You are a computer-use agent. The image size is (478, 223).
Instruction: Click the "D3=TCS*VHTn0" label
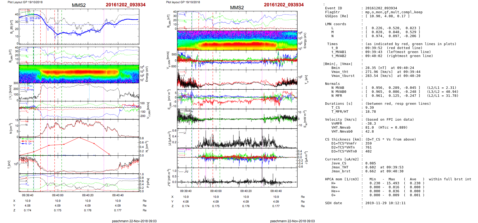coord(344,151)
